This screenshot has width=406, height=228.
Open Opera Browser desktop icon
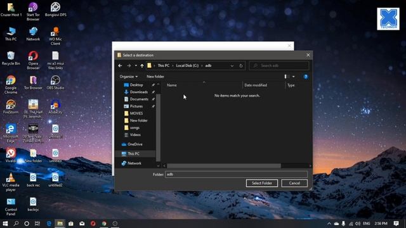tap(33, 60)
